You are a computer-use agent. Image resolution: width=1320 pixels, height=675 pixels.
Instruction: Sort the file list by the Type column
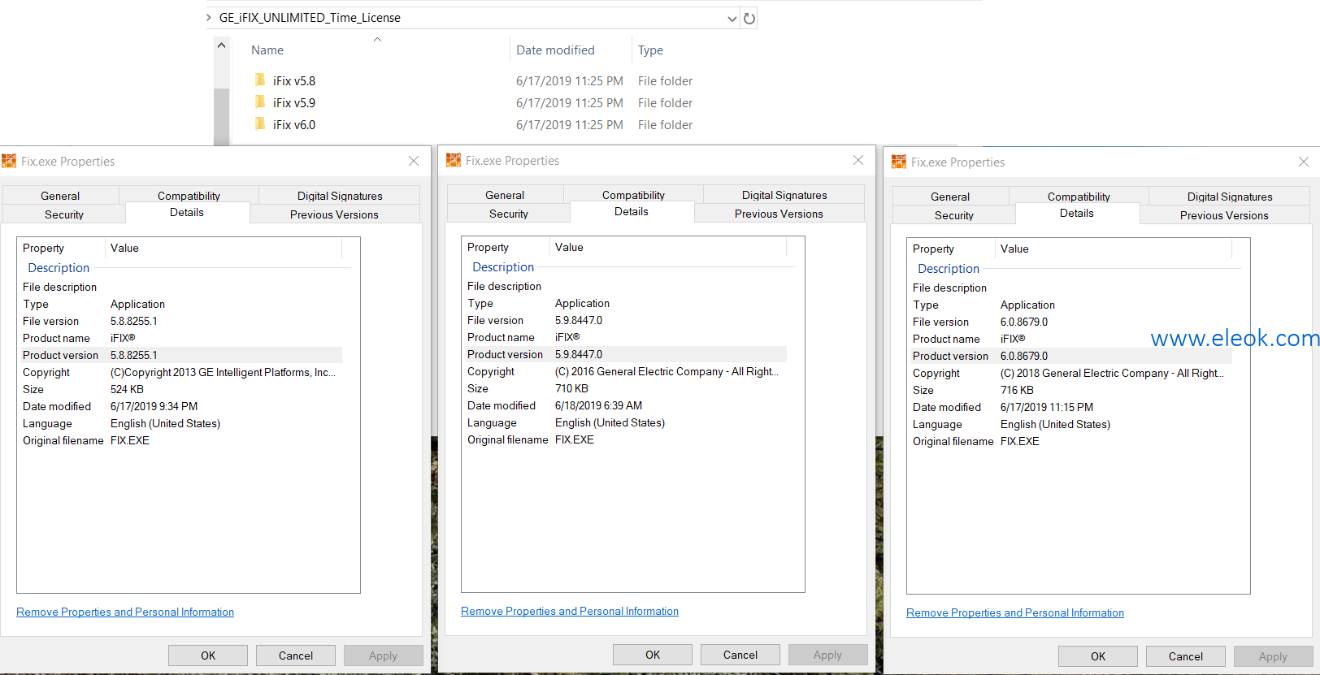[650, 50]
